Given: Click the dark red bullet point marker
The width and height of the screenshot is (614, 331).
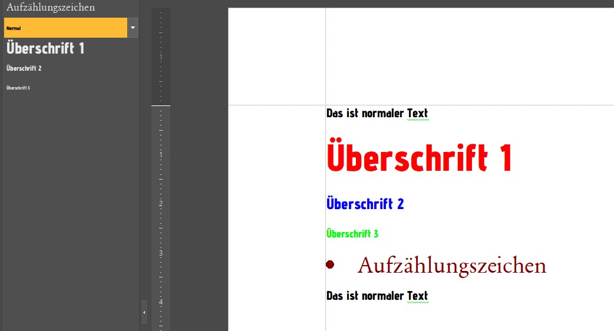Looking at the screenshot, I should click(330, 265).
